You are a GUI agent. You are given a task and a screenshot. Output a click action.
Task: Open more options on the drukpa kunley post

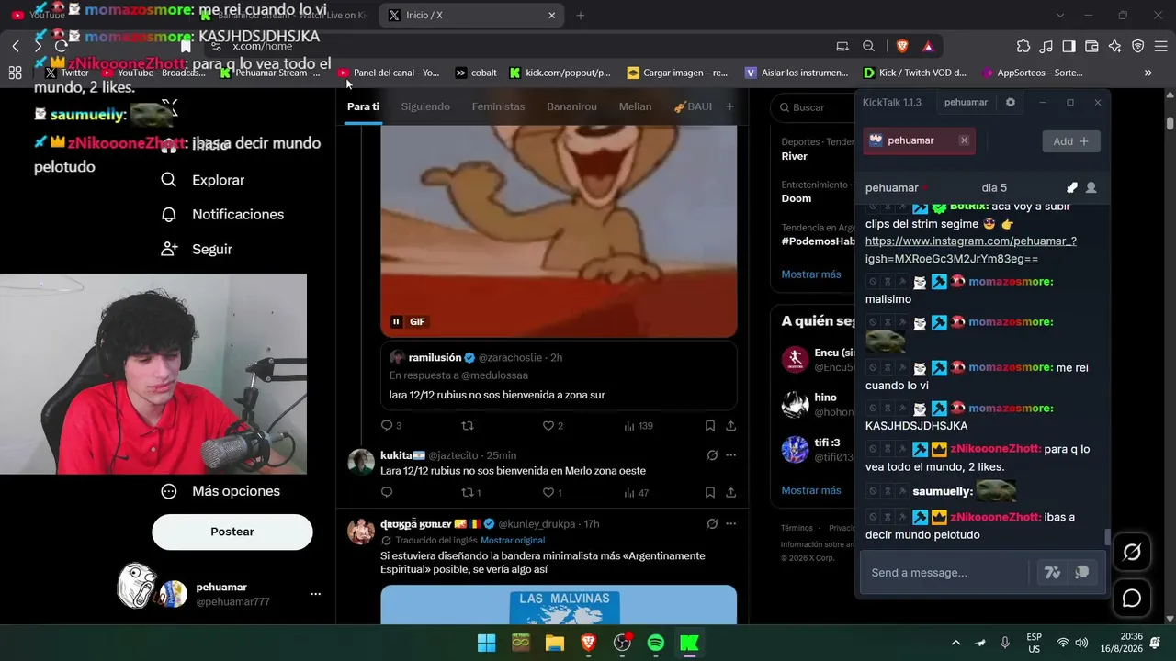(731, 524)
